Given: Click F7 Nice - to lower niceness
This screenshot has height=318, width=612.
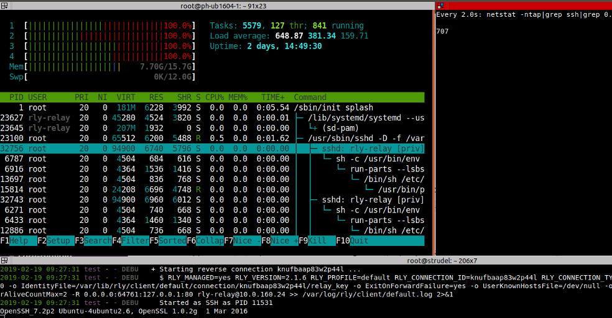Looking at the screenshot, I should (x=243, y=241).
